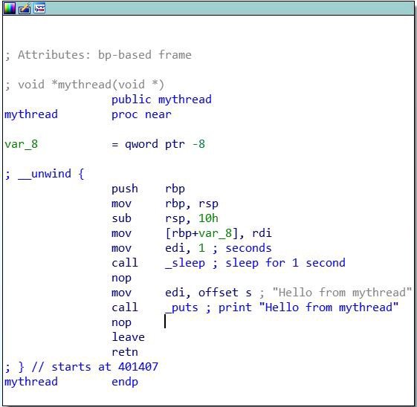417x407 pixels.
Task: Click 'rbp, rsp' operands of mov
Action: tap(192, 203)
